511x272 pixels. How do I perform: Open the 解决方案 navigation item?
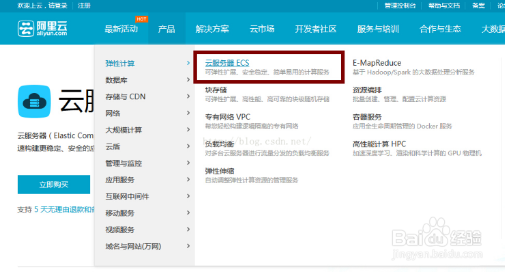coord(212,29)
